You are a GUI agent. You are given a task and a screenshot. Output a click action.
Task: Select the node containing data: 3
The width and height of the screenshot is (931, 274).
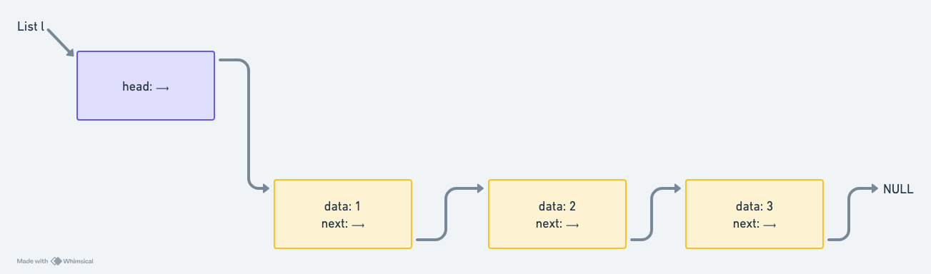(x=755, y=214)
